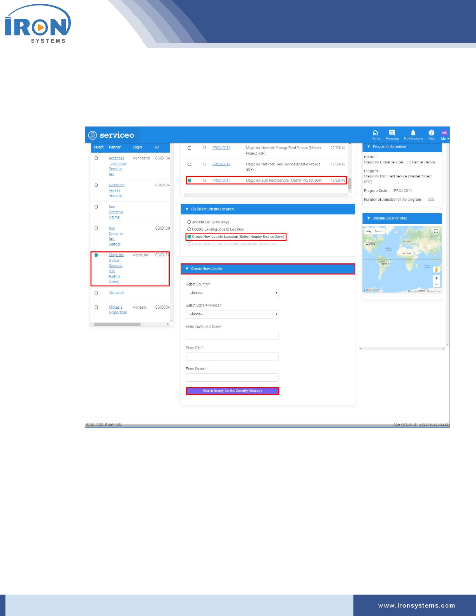Viewport: 476px width, 616px height.
Task: Open the PROJ-0012 project link
Action: pyautogui.click(x=221, y=164)
